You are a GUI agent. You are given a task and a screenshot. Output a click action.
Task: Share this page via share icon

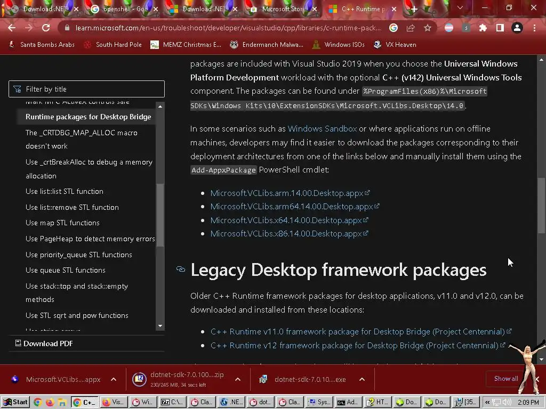(x=411, y=28)
